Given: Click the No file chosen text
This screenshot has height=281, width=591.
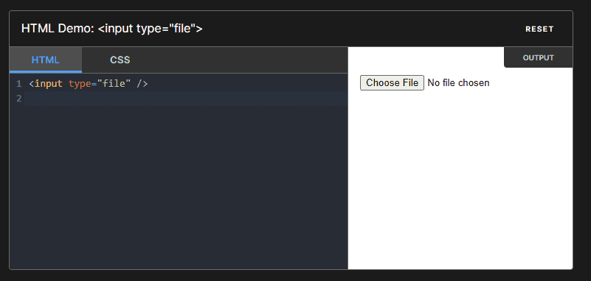Looking at the screenshot, I should [x=458, y=82].
